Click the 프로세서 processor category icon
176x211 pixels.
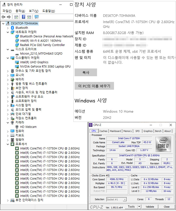pos(12,144)
